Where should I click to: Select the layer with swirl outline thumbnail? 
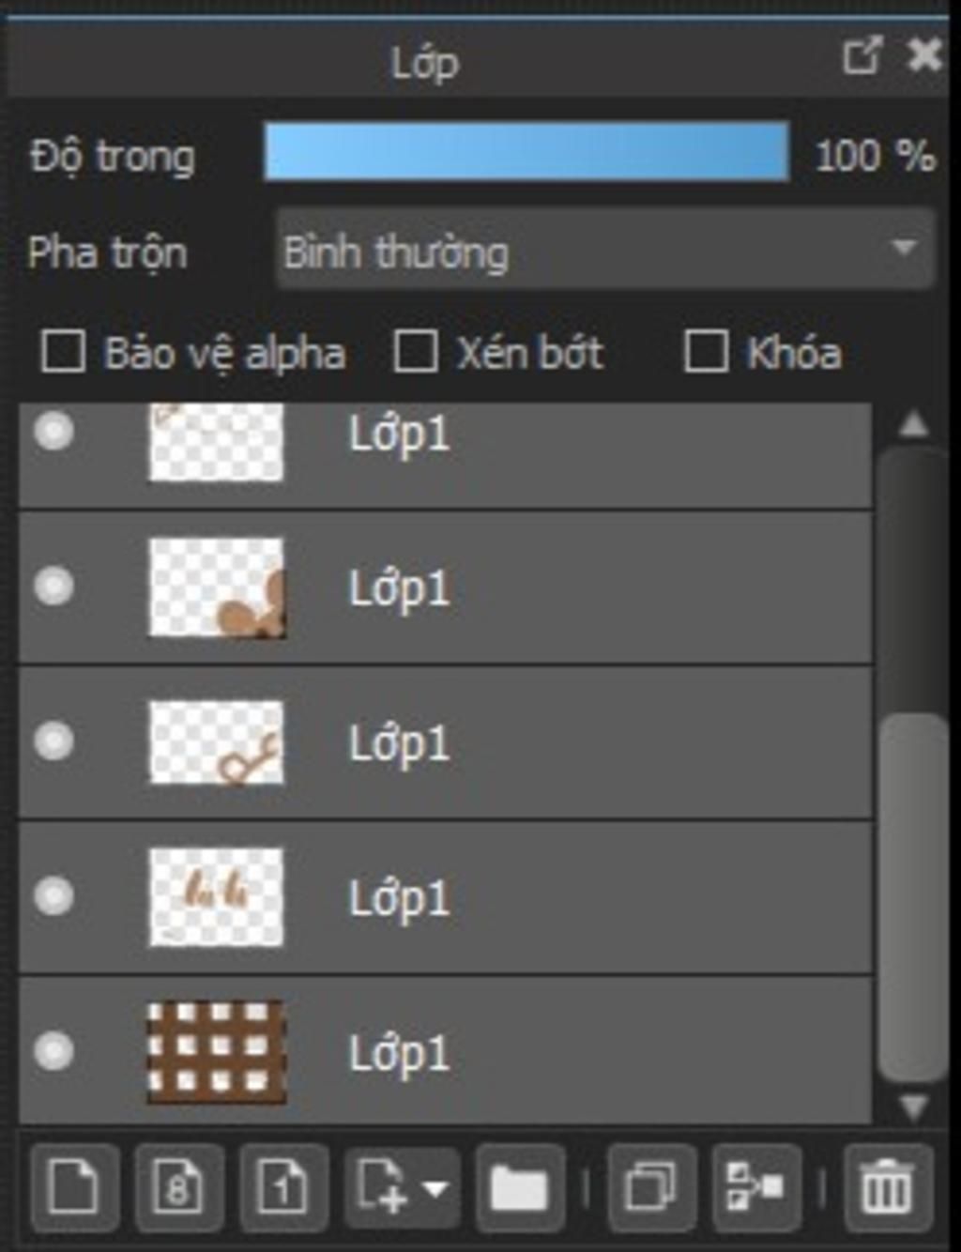(445, 742)
